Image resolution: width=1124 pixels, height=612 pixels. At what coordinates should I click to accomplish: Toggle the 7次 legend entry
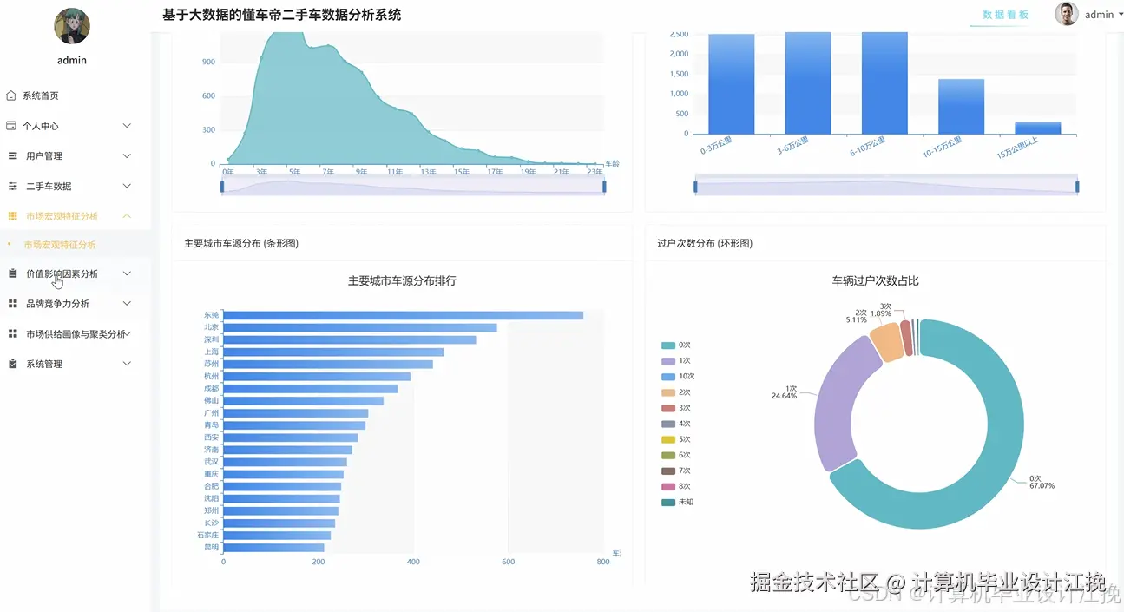click(x=676, y=471)
